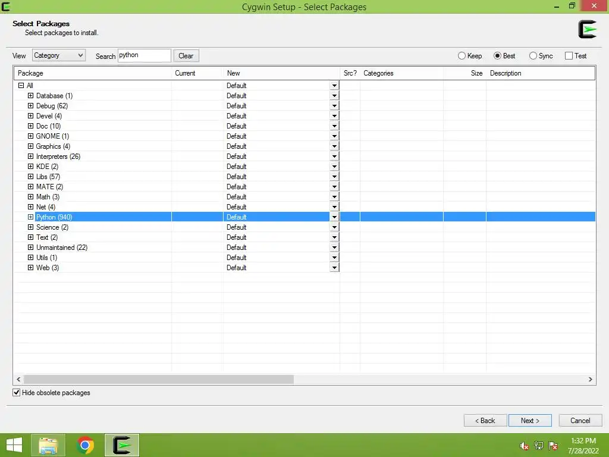Click the Size column header

464,73
